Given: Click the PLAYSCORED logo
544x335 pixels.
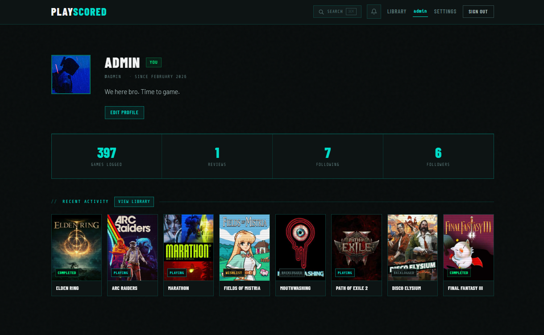Looking at the screenshot, I should [79, 12].
